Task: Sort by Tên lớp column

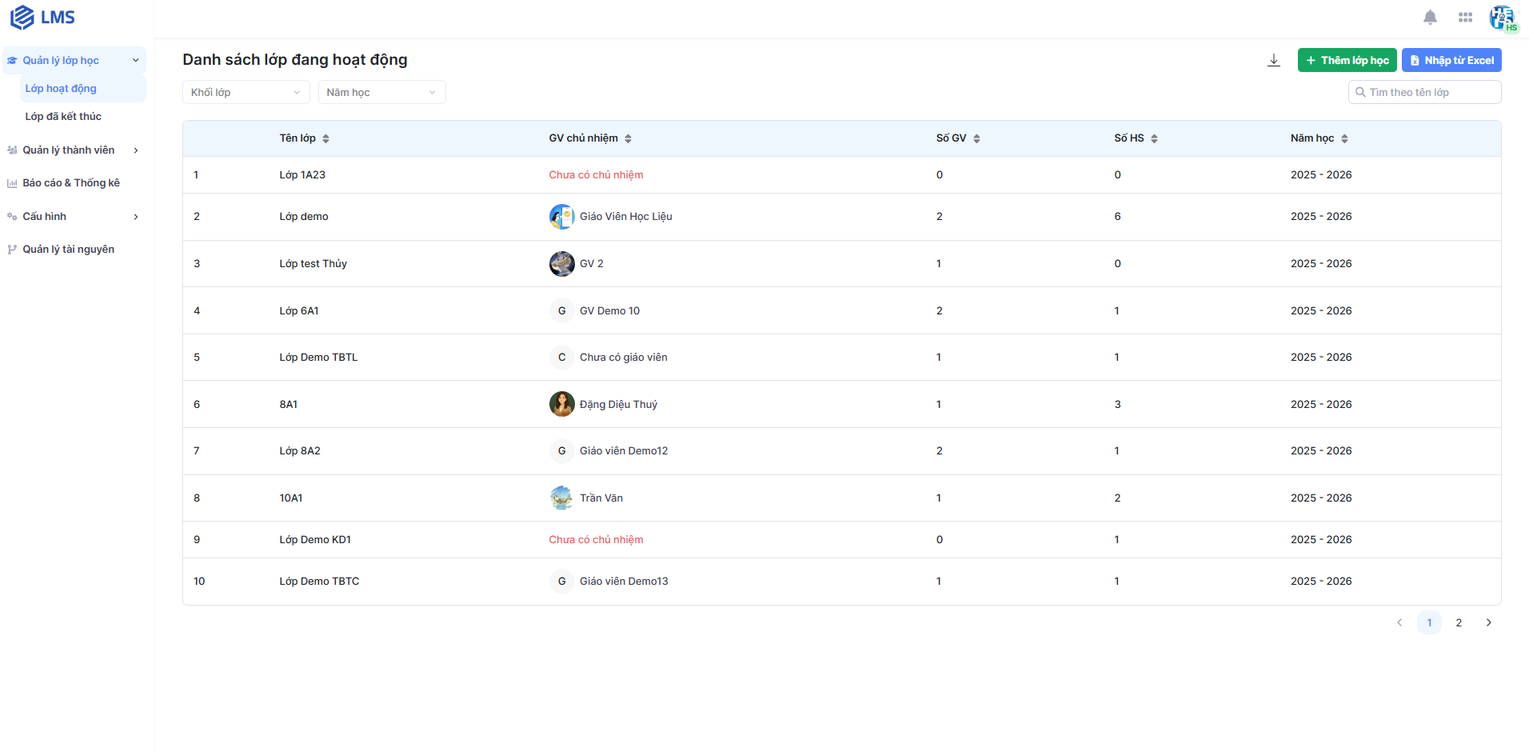Action: tap(325, 138)
